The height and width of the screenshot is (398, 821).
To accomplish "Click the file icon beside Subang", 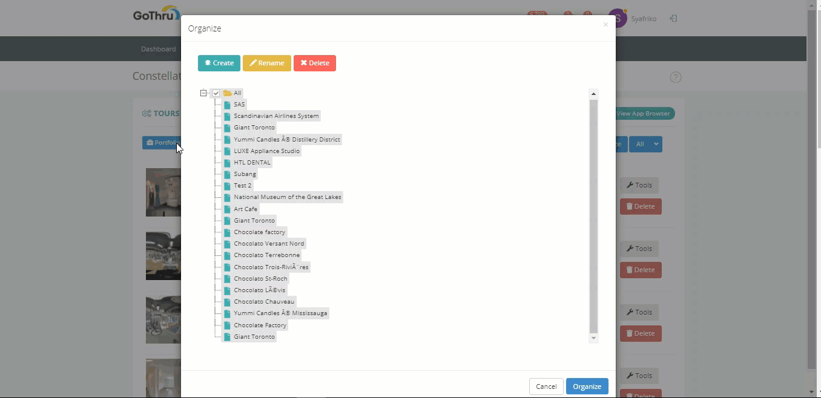I will click(227, 174).
